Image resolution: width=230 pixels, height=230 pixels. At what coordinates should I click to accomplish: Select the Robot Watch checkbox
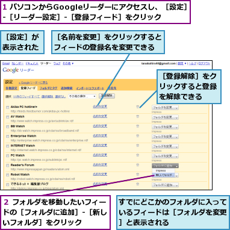coord(7,175)
